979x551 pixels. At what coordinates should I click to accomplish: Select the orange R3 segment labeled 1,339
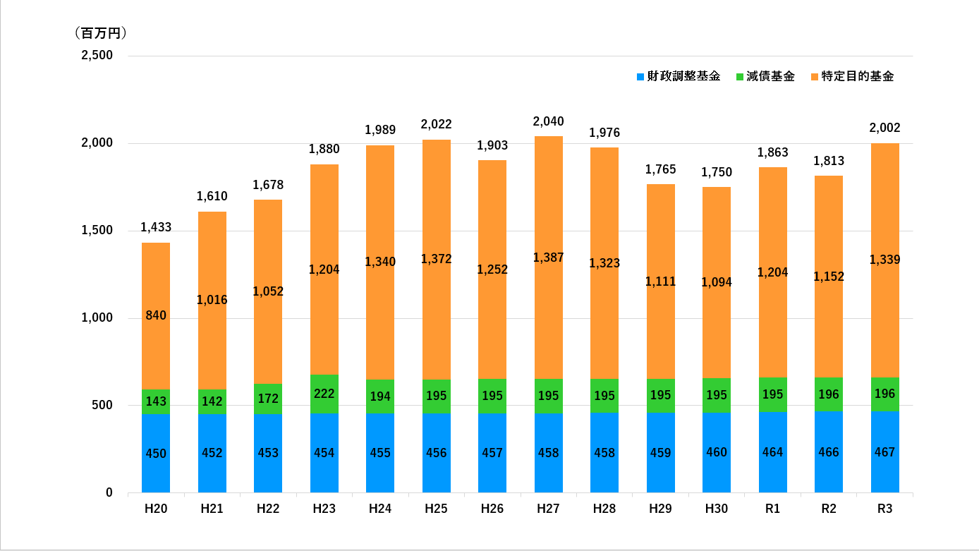(885, 260)
